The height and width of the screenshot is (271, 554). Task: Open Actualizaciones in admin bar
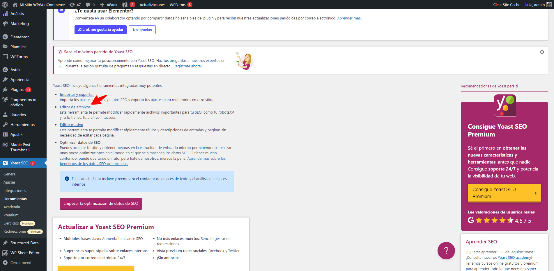pyautogui.click(x=153, y=5)
